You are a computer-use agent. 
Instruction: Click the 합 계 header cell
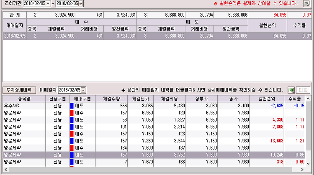coord(15,15)
